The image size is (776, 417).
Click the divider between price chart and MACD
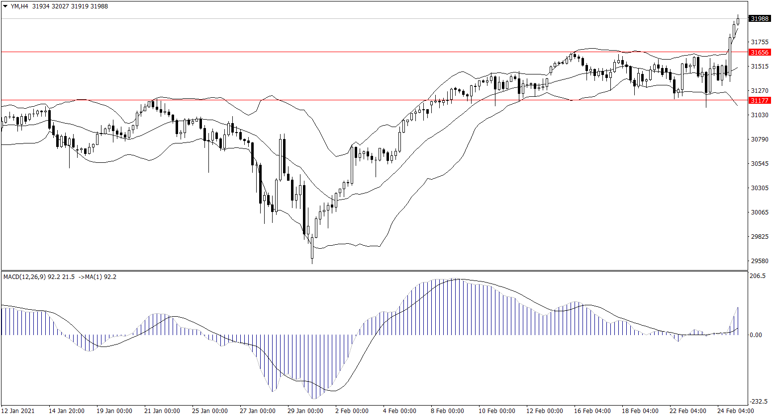click(x=373, y=271)
